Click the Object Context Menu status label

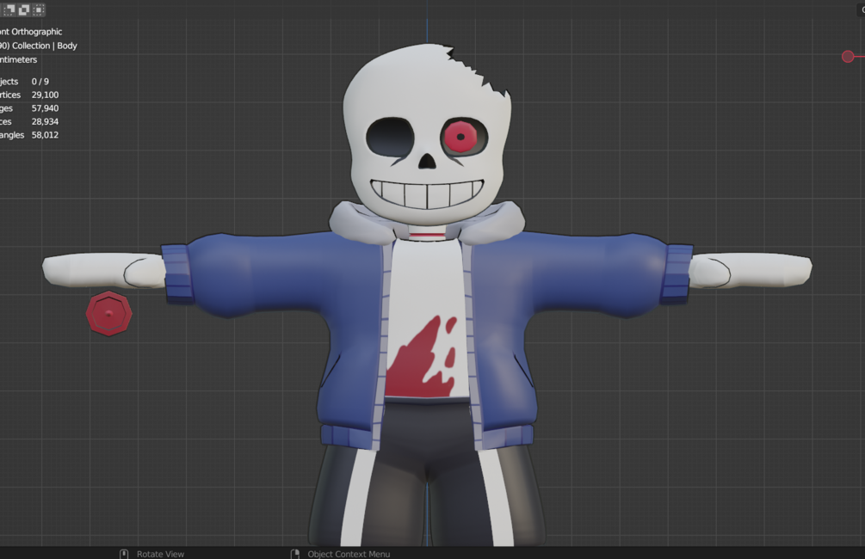tap(349, 554)
